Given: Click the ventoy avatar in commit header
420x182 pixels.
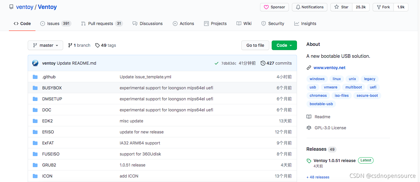Looking at the screenshot, I should pyautogui.click(x=35, y=63).
